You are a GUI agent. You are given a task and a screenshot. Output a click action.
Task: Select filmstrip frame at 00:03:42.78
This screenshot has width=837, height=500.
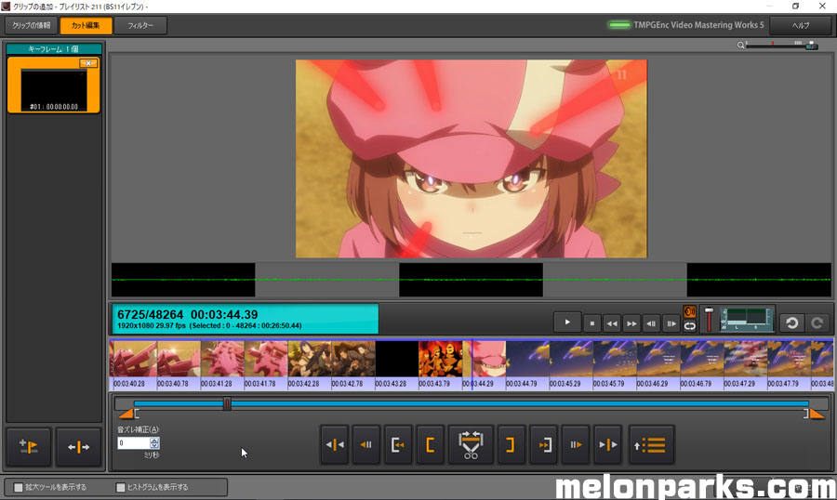tap(353, 359)
